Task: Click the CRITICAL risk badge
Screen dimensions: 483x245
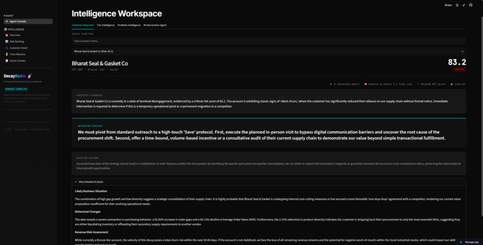Action: (459, 69)
